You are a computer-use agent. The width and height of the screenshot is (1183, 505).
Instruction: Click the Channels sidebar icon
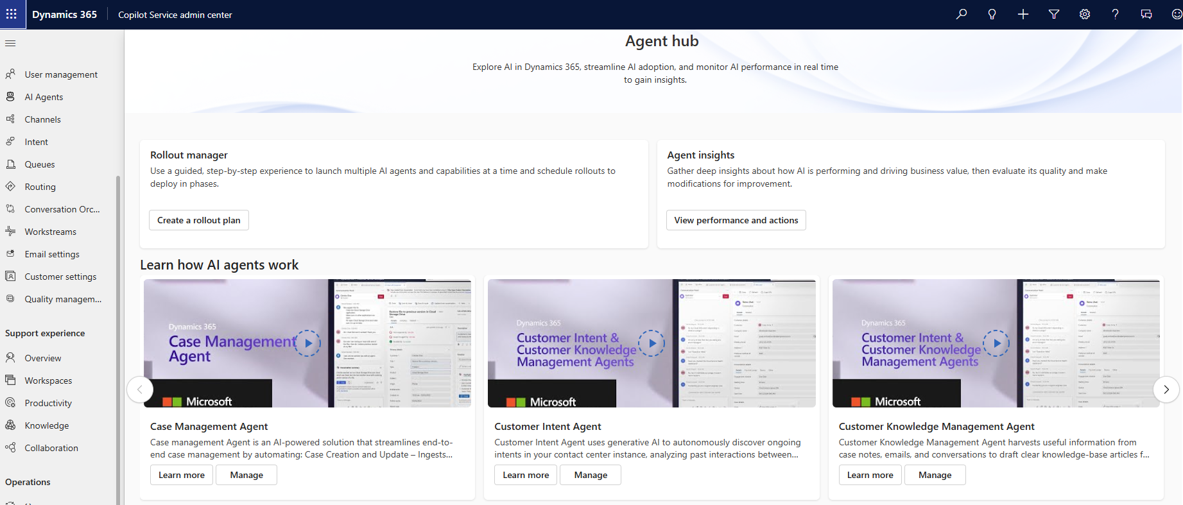(10, 119)
